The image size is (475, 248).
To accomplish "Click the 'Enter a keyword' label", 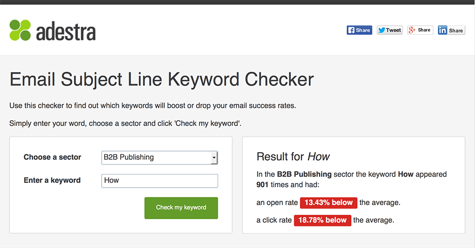I will click(52, 181).
